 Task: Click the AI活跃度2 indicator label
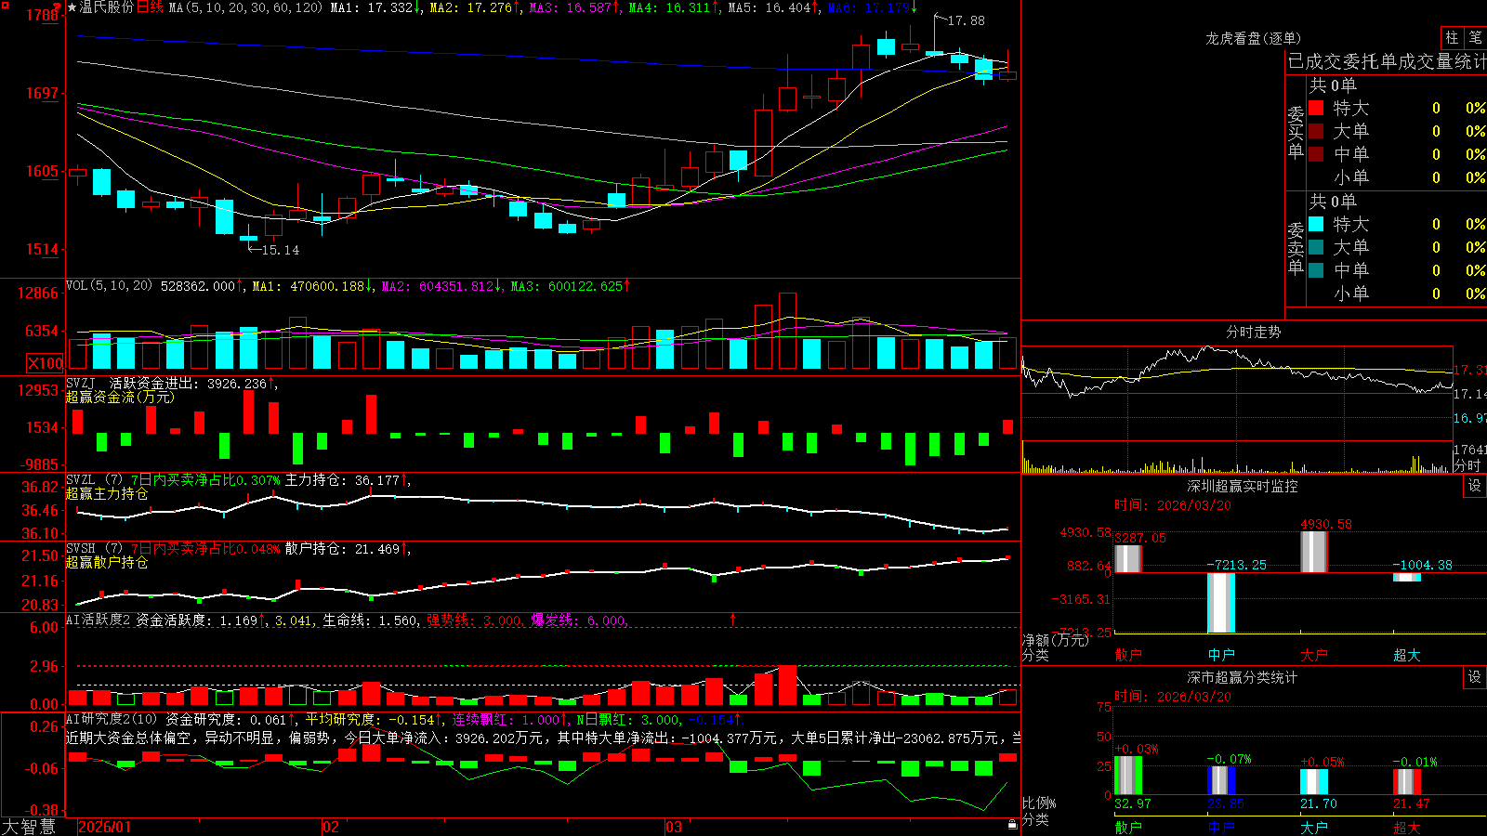99,620
